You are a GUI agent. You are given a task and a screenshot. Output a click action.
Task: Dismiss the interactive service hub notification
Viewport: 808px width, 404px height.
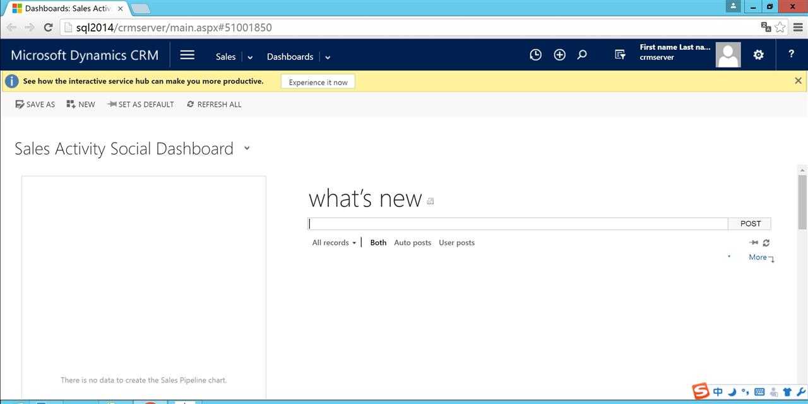[x=798, y=81]
